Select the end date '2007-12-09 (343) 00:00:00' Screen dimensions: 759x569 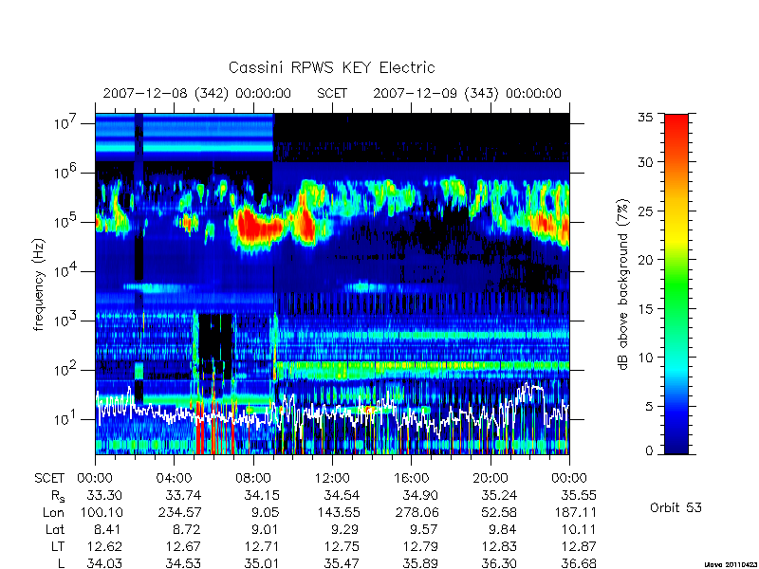point(467,93)
